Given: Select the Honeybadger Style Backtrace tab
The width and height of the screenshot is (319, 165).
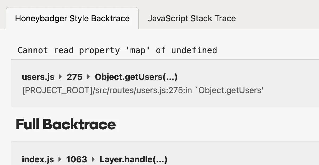Looking at the screenshot, I should [72, 18].
